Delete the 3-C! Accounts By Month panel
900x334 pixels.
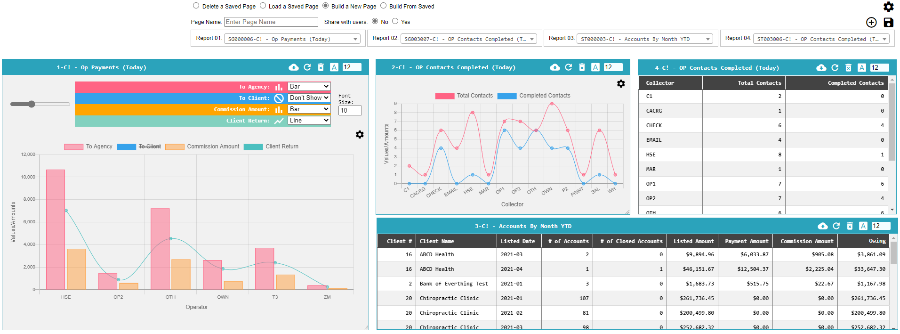(x=850, y=226)
